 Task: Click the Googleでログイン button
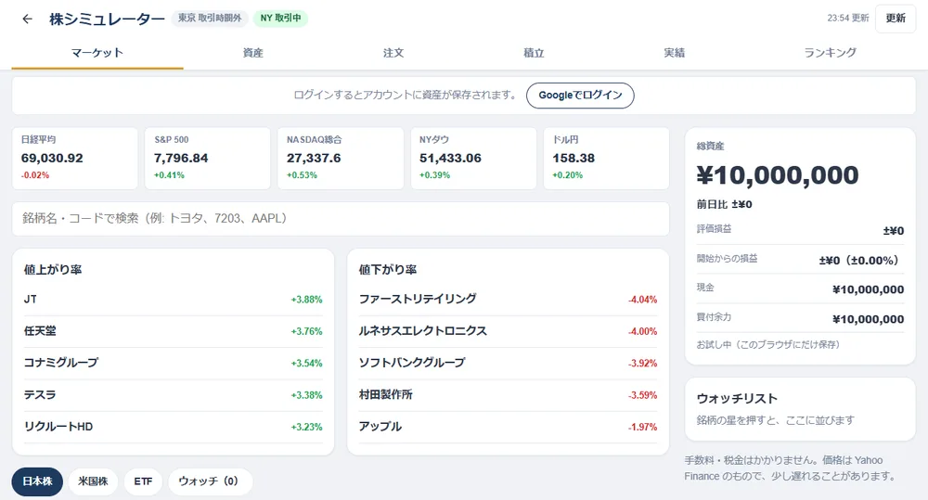pos(580,96)
